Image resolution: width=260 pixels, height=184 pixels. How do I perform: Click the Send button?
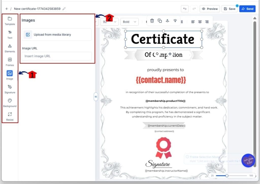tap(247, 9)
